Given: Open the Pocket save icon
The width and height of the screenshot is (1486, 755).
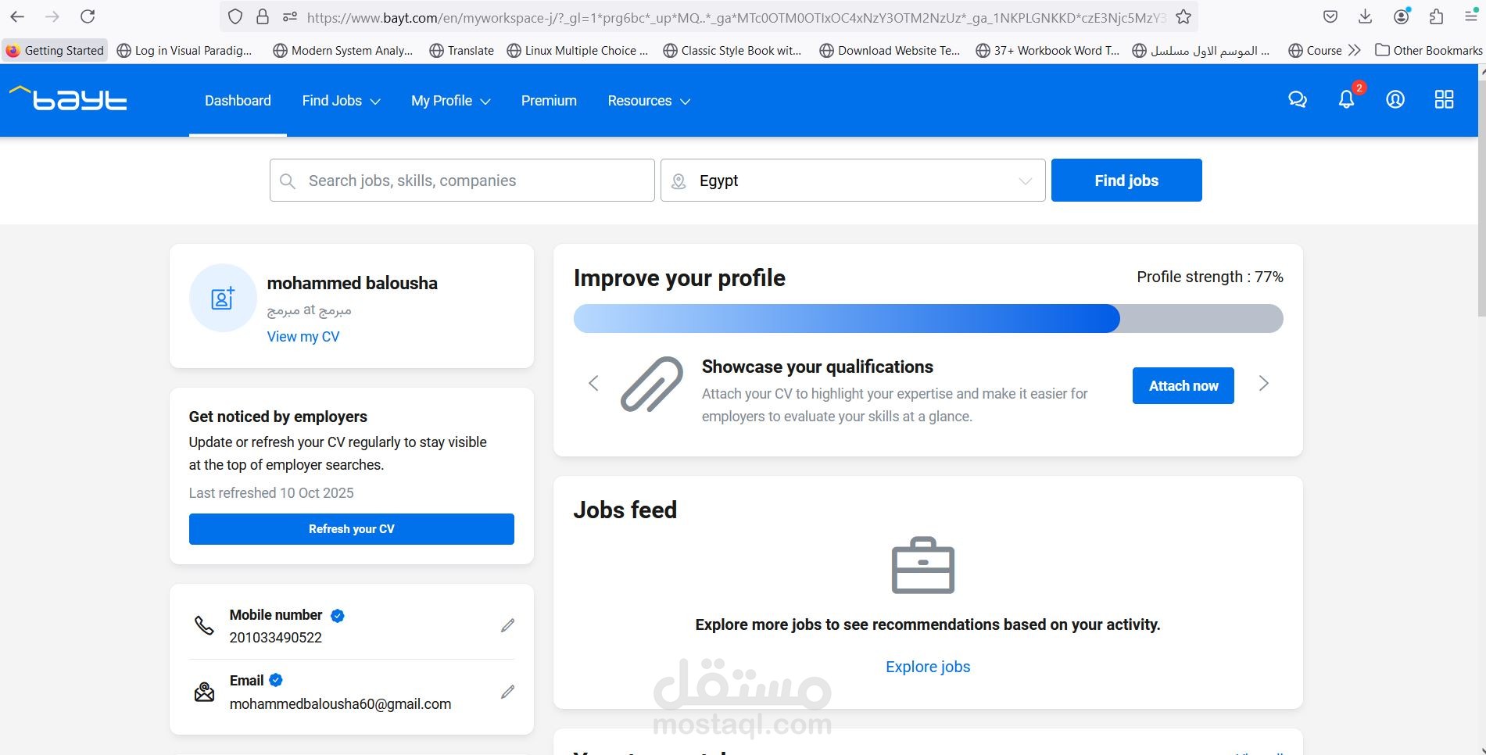Looking at the screenshot, I should 1330,16.
